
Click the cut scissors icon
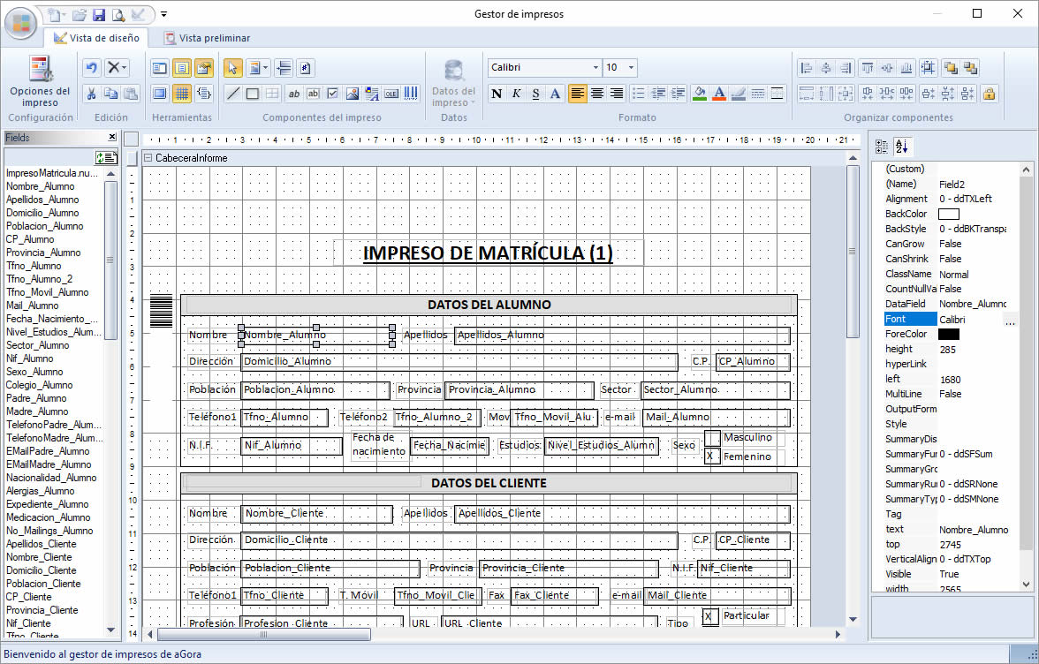pos(92,94)
